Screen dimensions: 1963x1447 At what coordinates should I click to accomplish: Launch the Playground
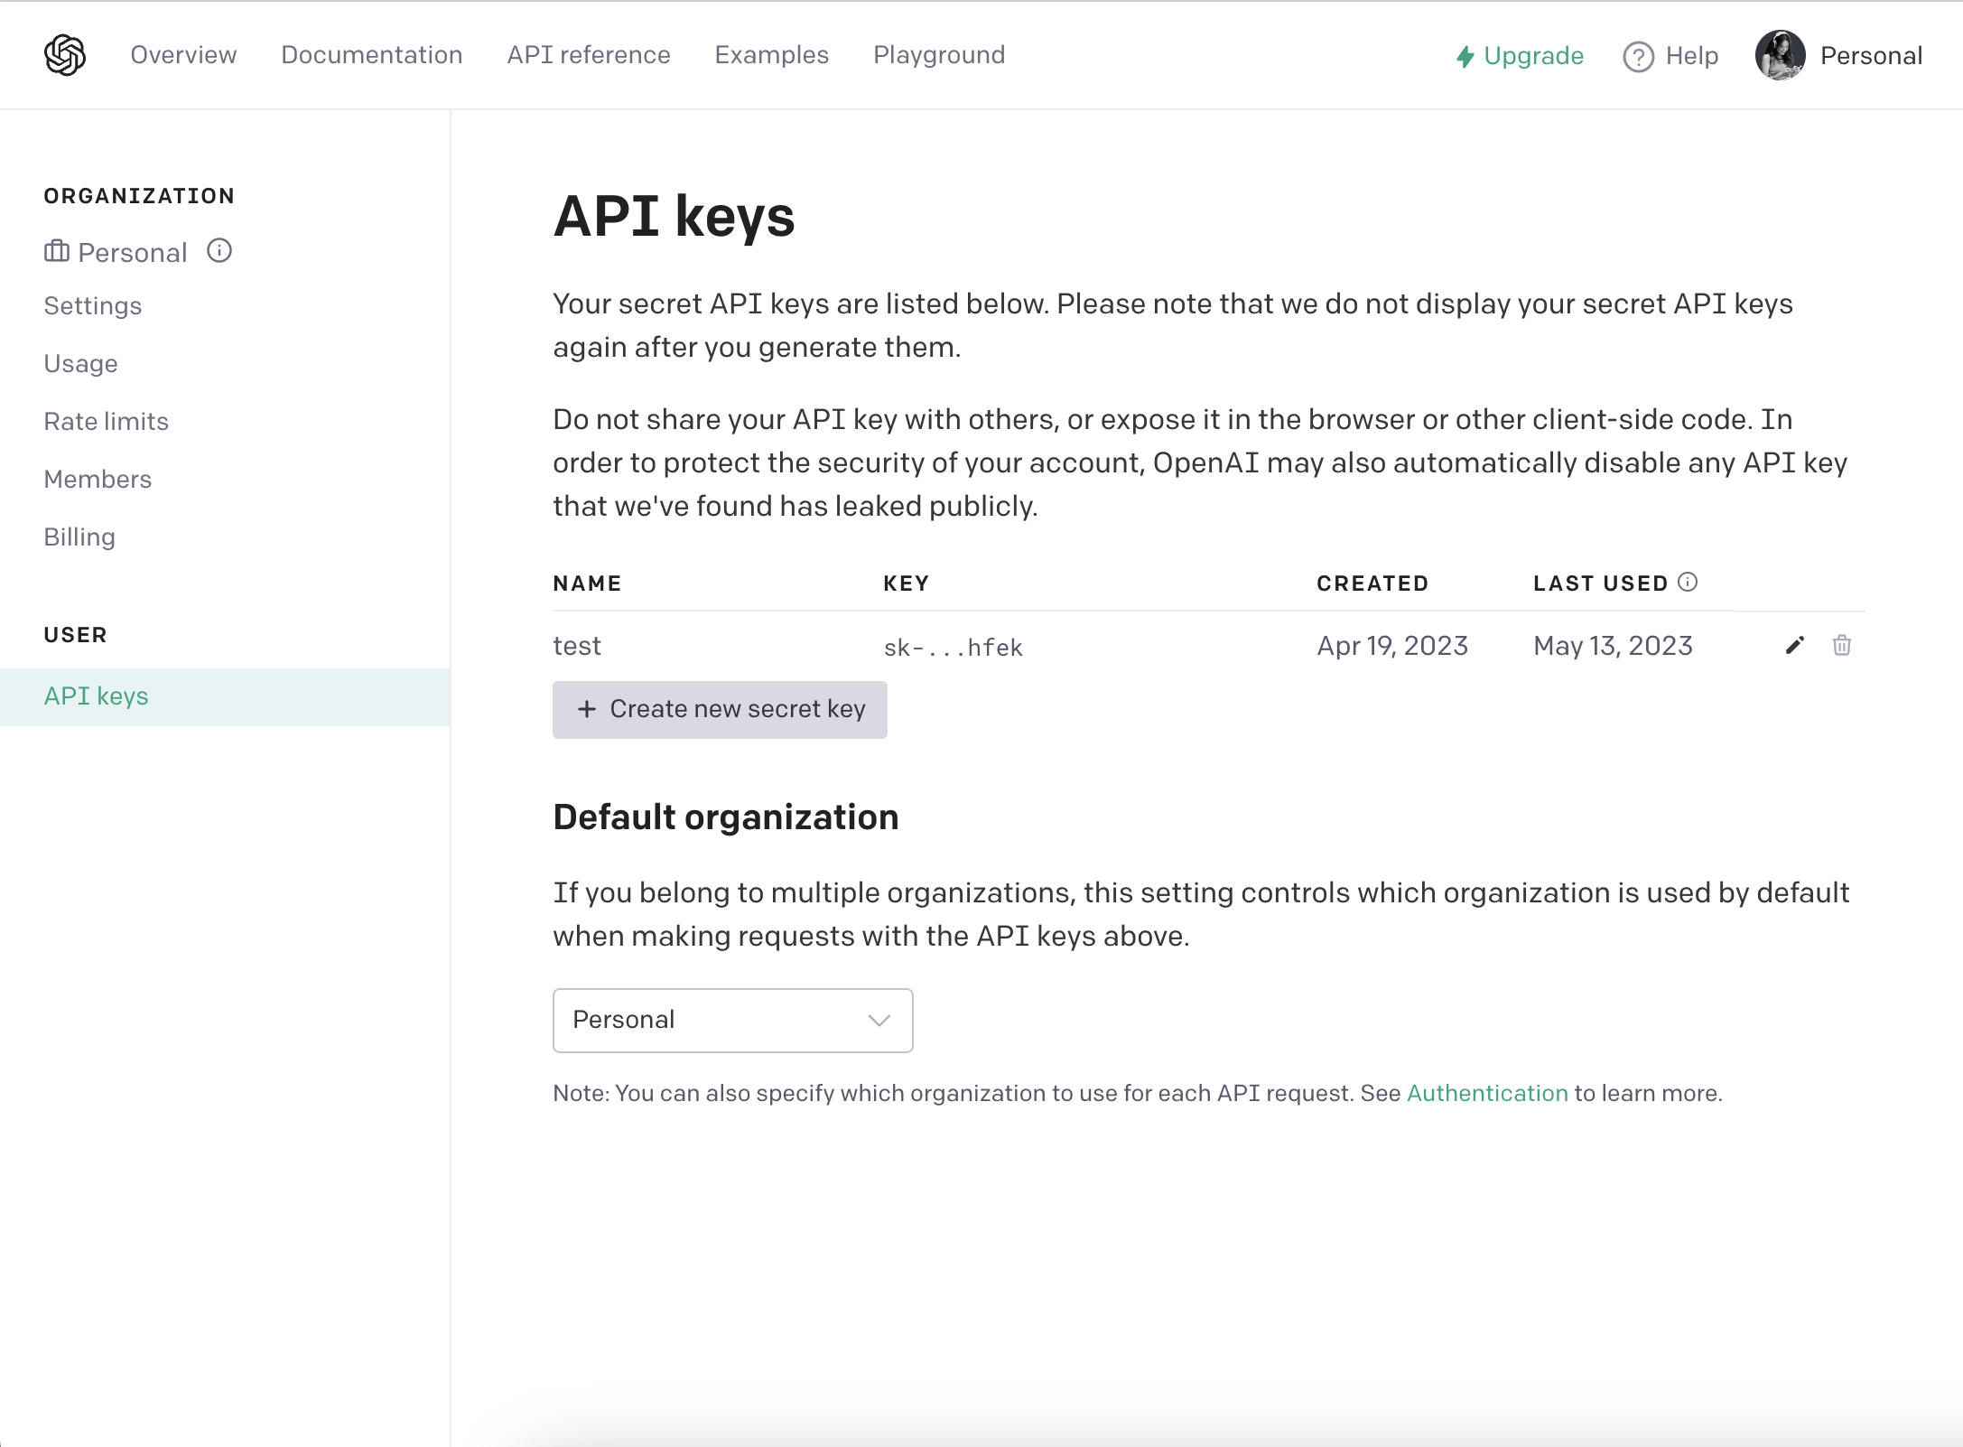point(939,55)
